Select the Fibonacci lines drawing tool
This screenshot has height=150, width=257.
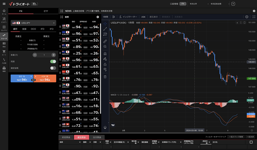105,34
